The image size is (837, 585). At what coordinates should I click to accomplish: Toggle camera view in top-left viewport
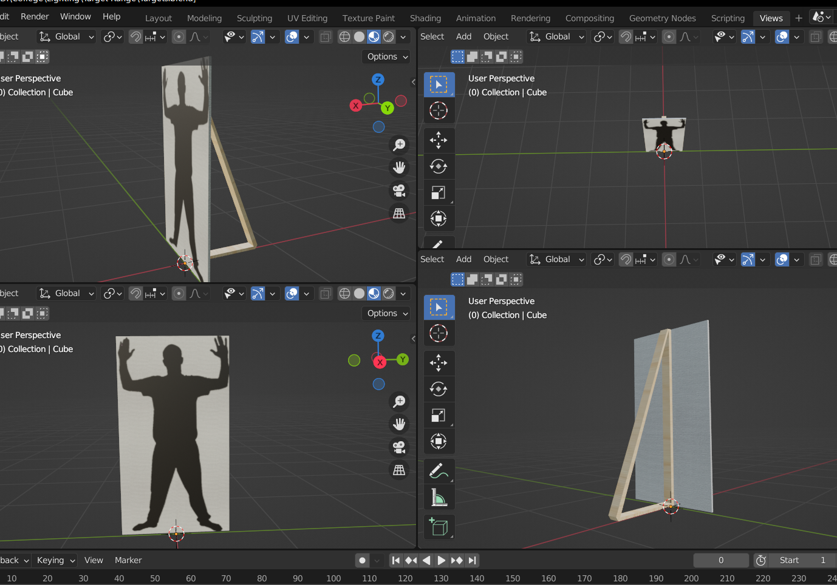click(399, 191)
